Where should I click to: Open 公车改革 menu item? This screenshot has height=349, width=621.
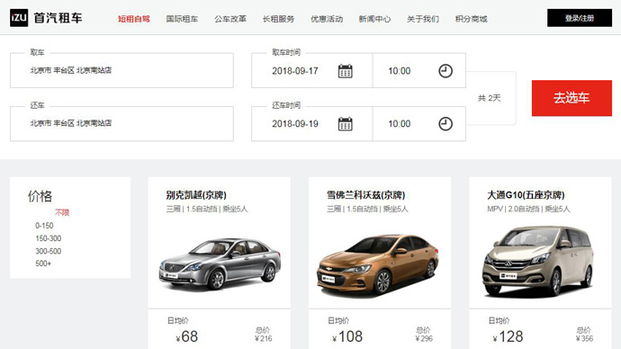click(230, 19)
